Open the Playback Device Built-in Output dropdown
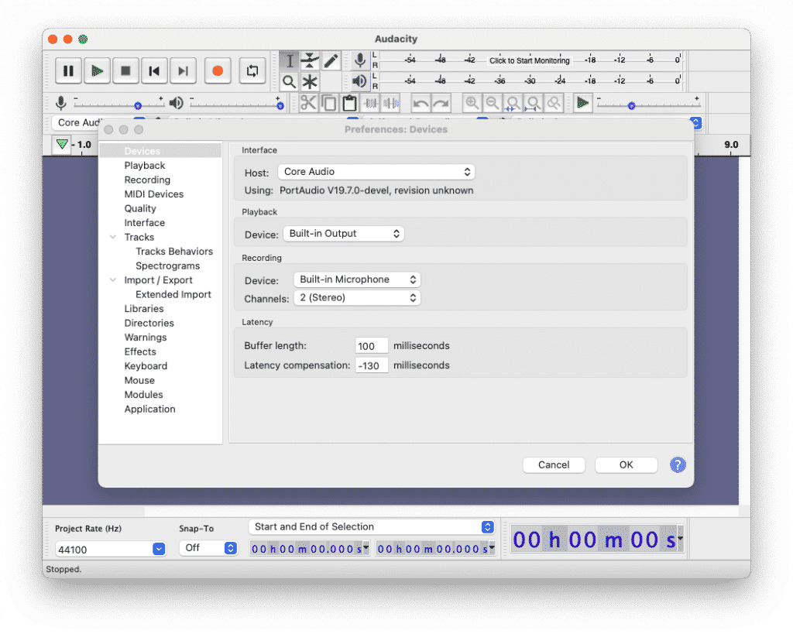This screenshot has width=793, height=634. pos(343,234)
